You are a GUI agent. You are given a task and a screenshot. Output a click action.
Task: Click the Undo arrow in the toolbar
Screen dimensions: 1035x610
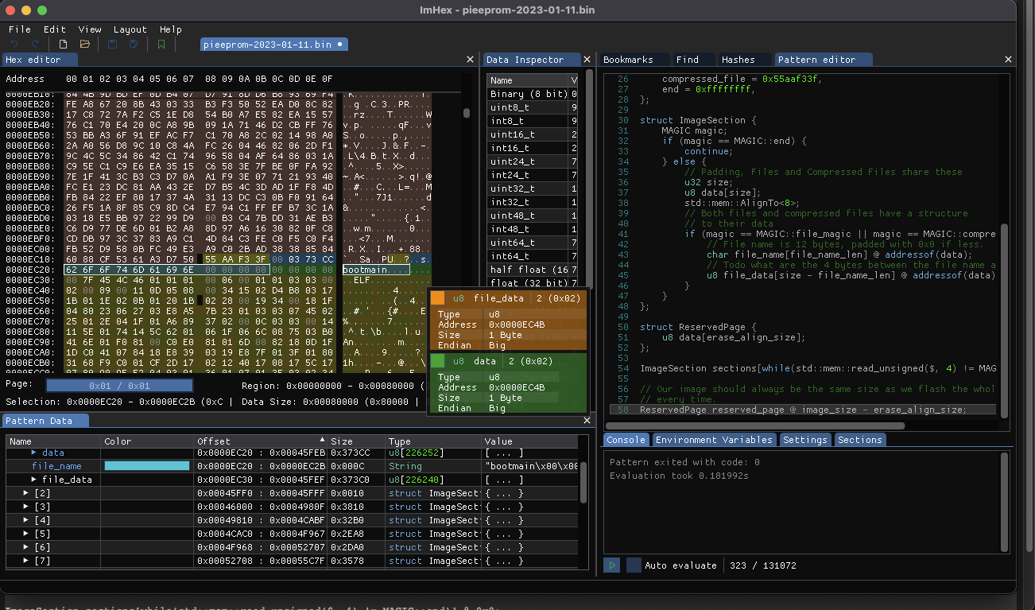pyautogui.click(x=14, y=45)
